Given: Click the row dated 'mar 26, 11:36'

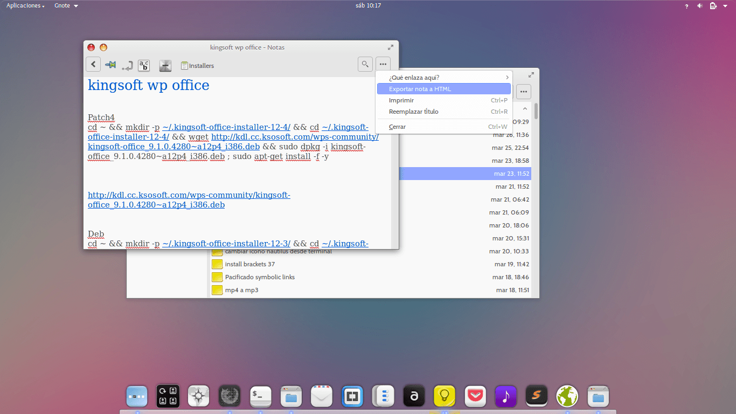Looking at the screenshot, I should pos(464,135).
